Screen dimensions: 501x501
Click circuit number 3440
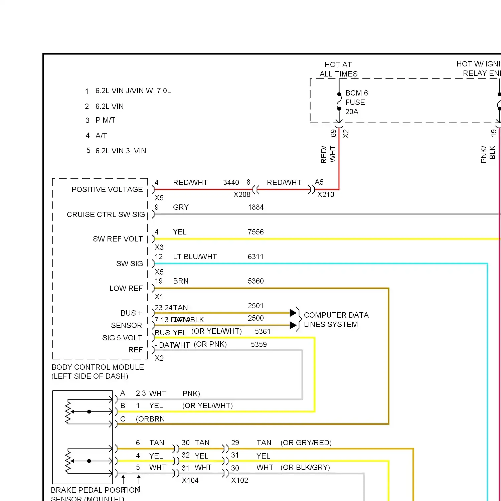tap(231, 182)
